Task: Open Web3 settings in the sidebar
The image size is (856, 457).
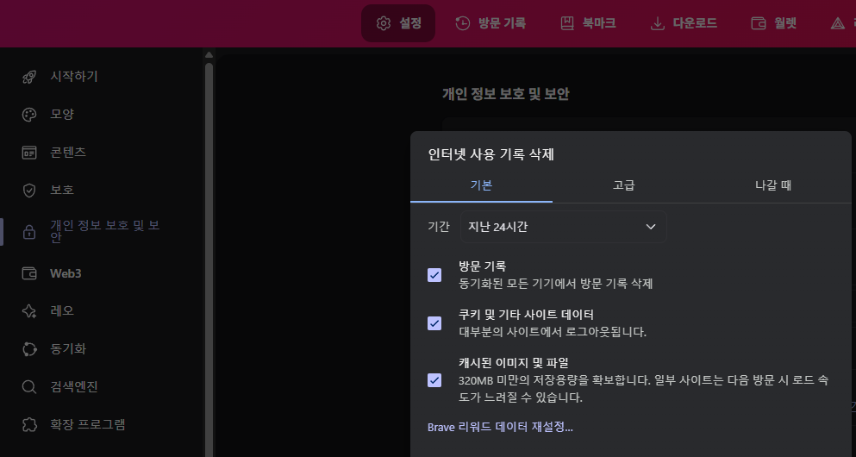Action: 66,273
